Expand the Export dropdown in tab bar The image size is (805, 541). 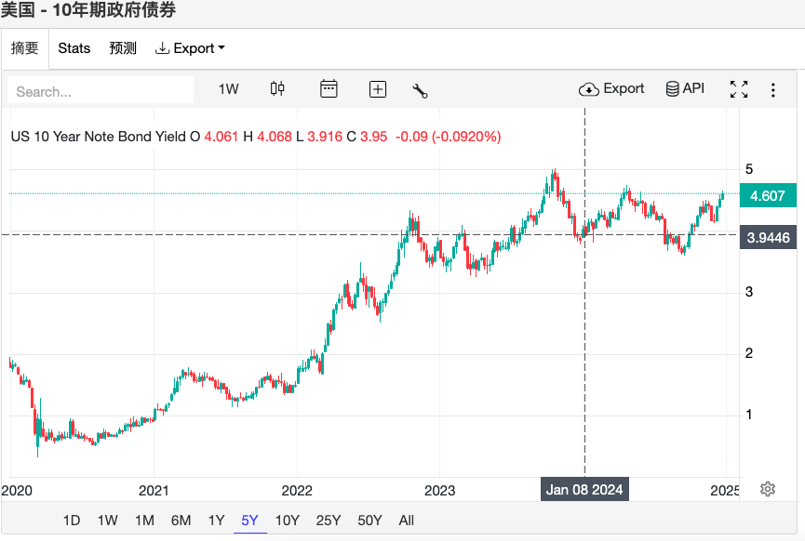190,48
